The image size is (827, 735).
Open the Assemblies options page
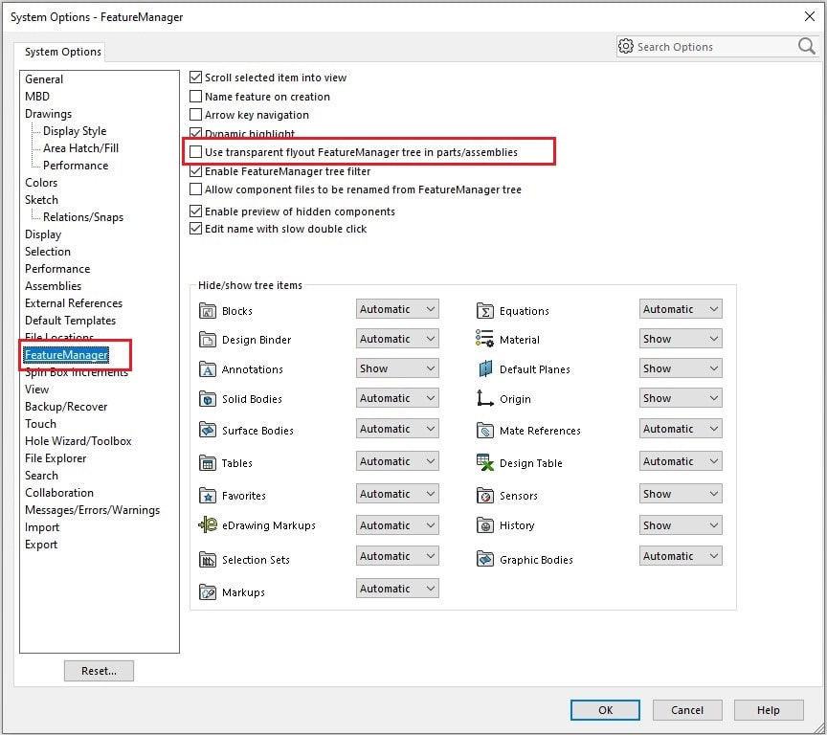pyautogui.click(x=54, y=286)
